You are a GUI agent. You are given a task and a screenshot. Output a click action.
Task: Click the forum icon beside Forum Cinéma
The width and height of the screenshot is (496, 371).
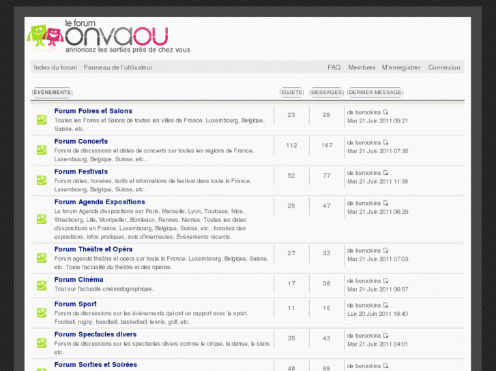click(x=42, y=285)
